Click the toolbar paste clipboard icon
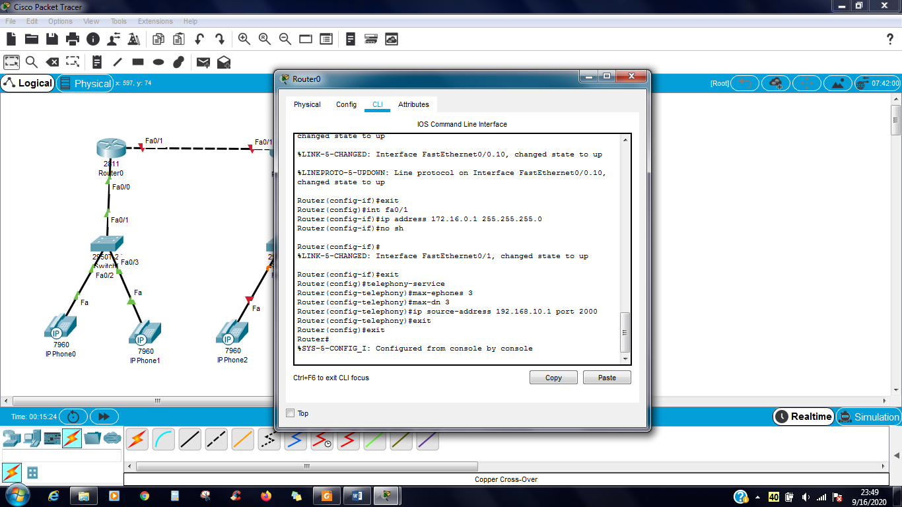 [179, 39]
